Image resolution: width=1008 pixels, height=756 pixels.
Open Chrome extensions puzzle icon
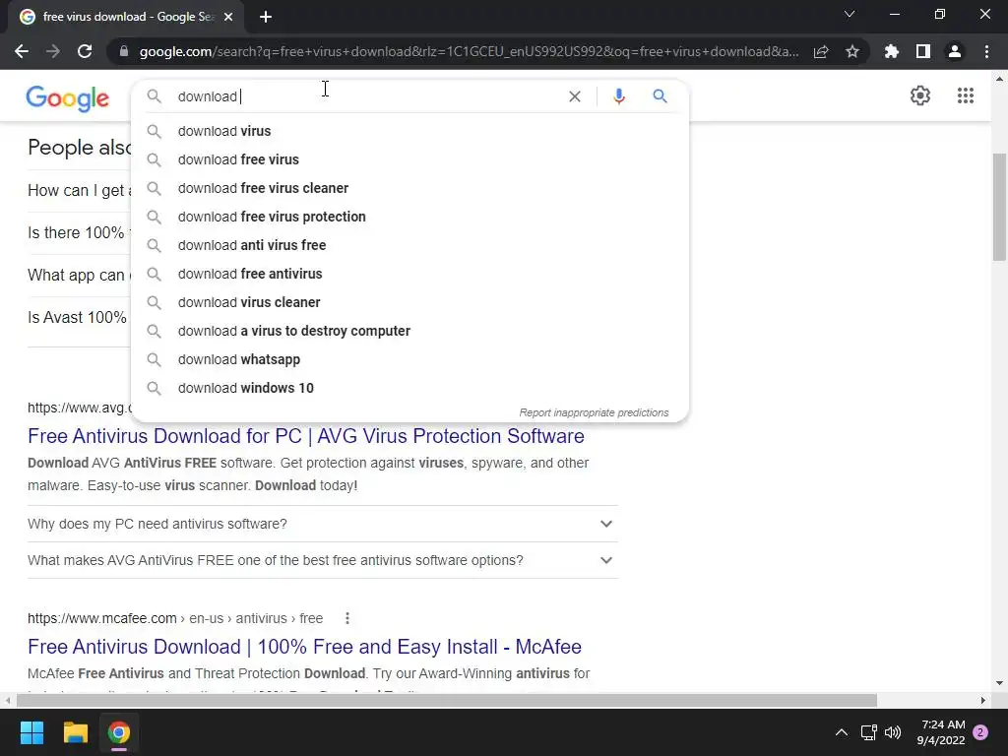892,51
